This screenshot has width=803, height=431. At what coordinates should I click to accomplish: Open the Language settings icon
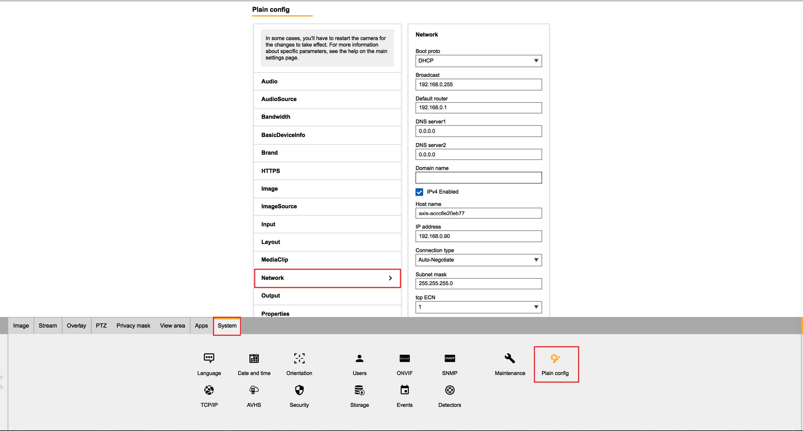pyautogui.click(x=209, y=358)
